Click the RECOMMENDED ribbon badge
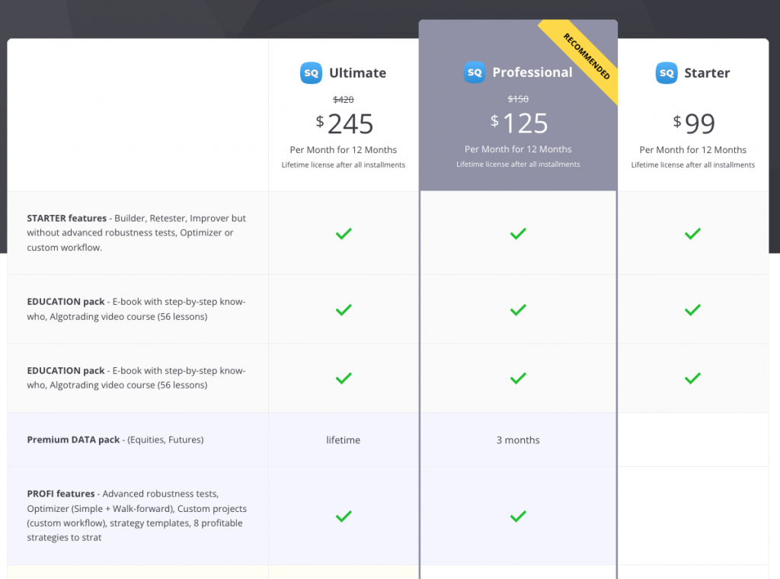780x579 pixels. (x=584, y=57)
